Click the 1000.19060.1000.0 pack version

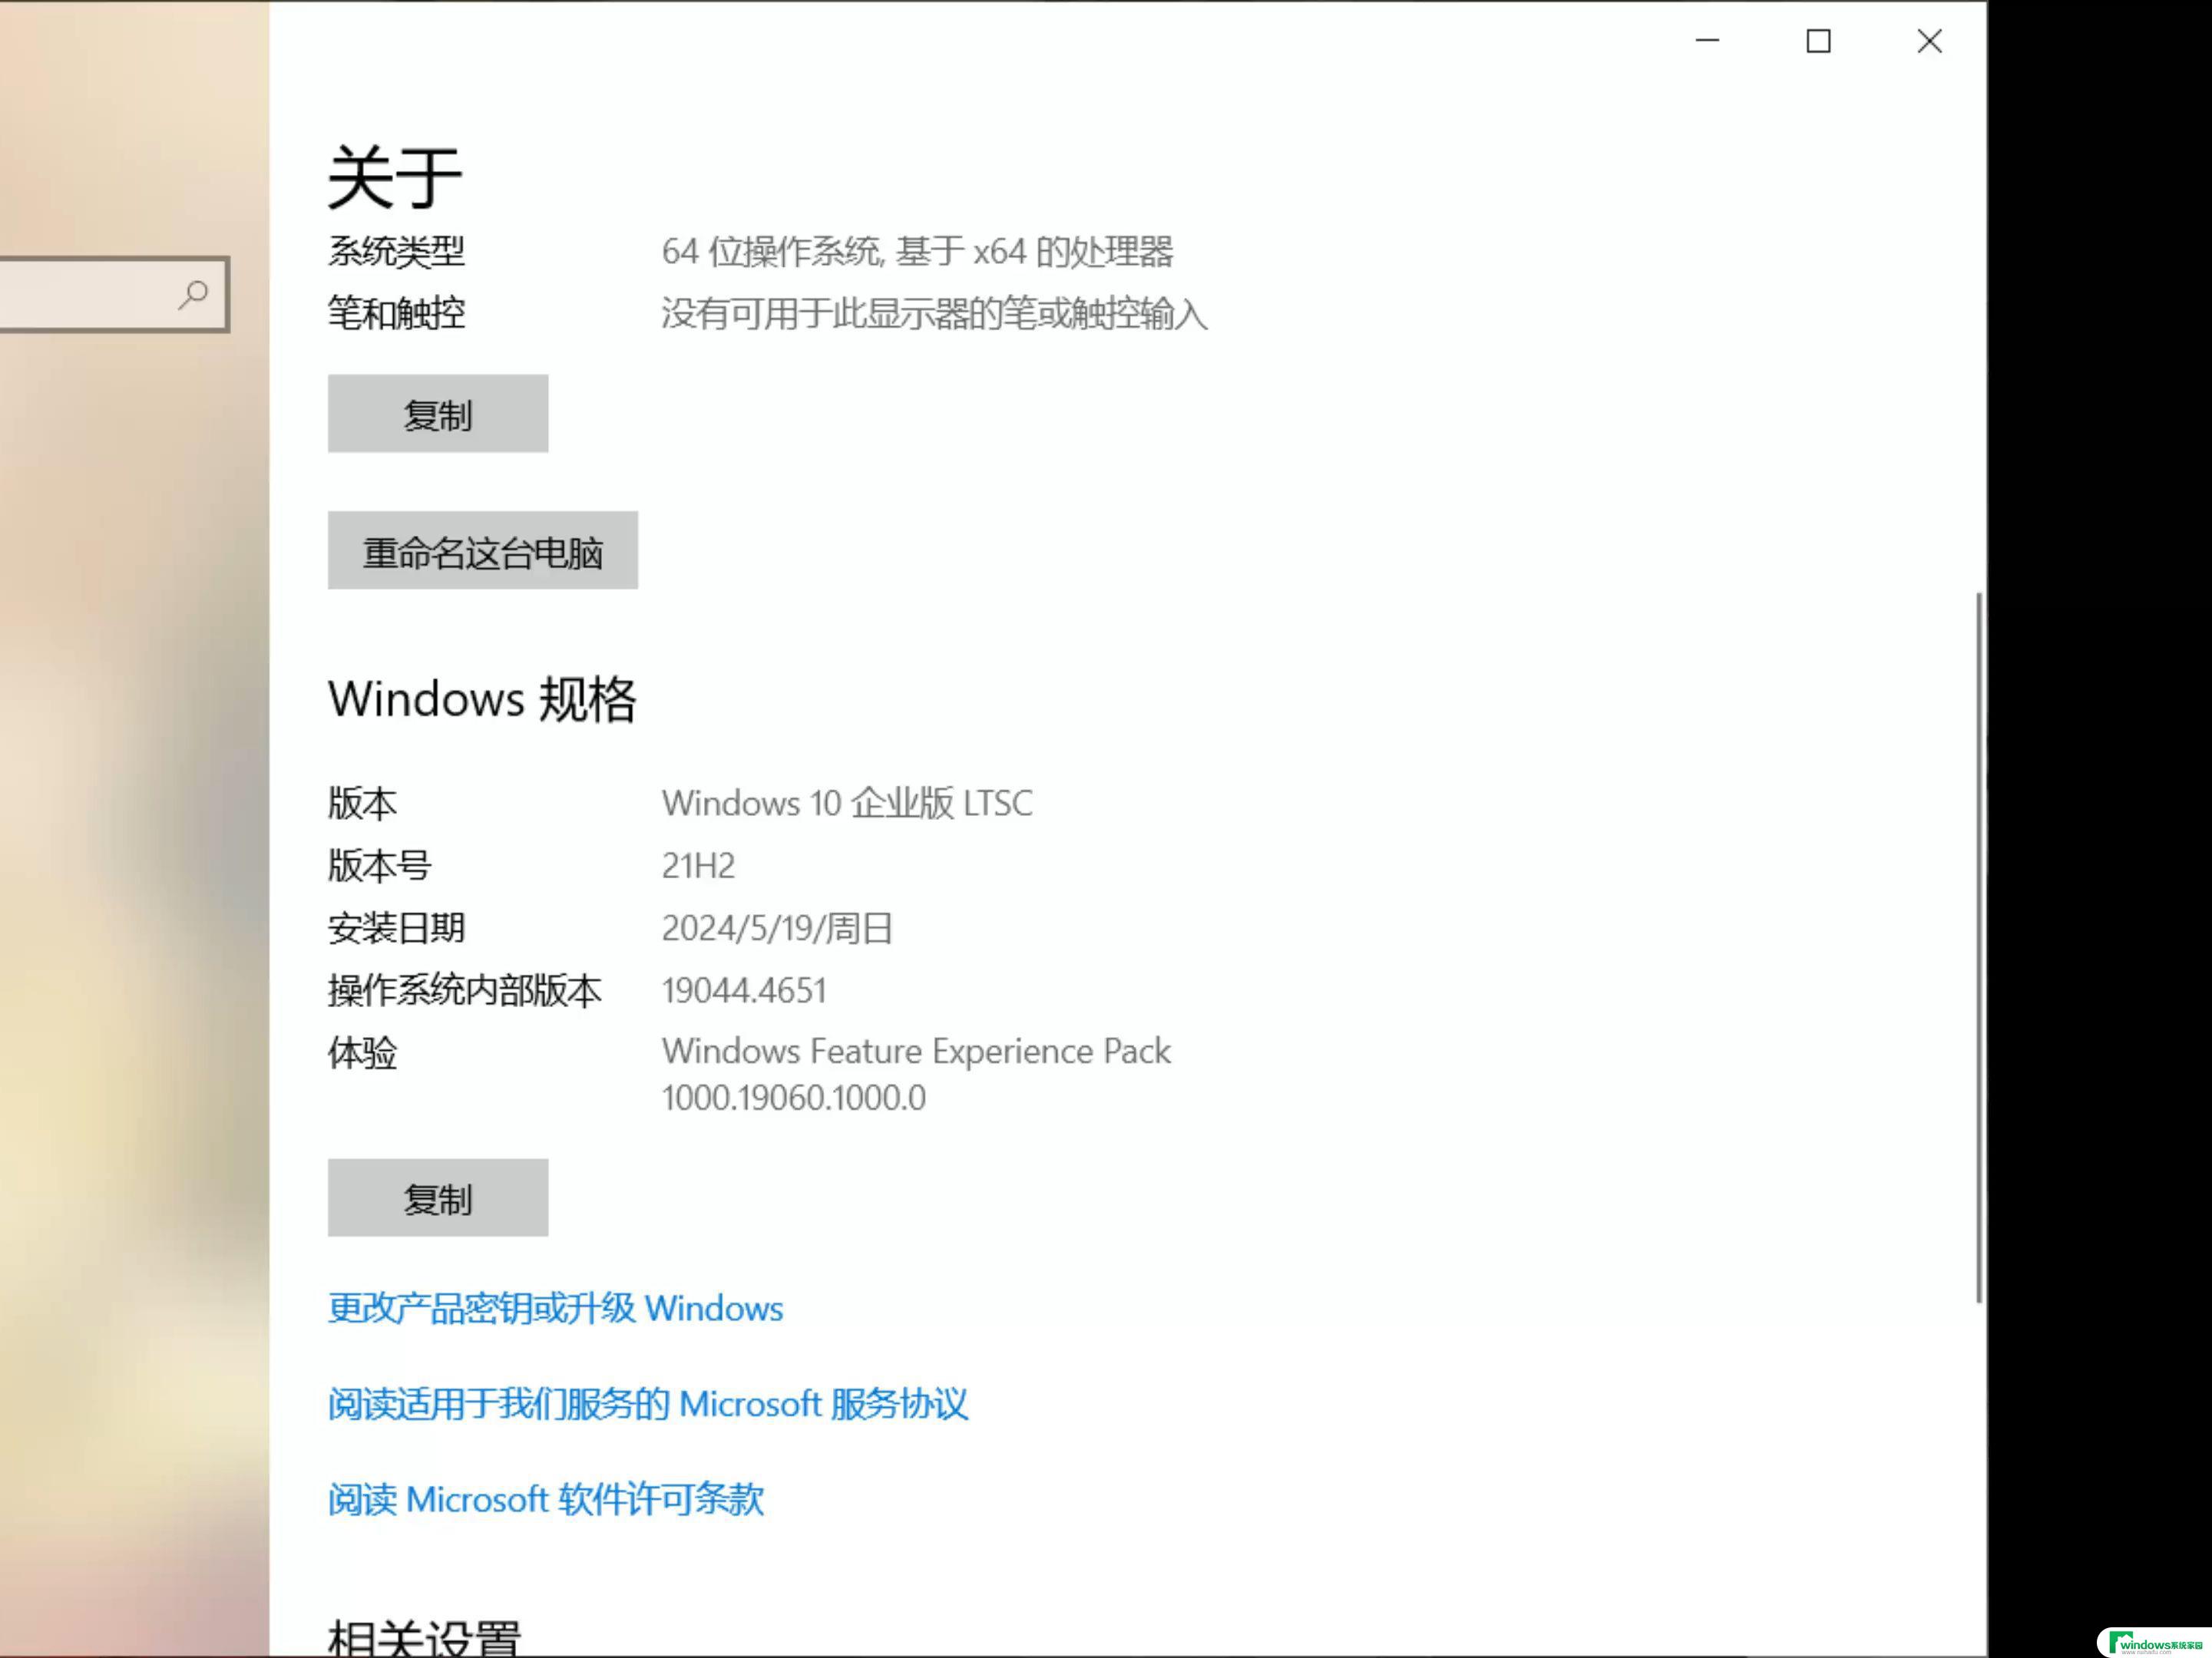click(x=794, y=1098)
